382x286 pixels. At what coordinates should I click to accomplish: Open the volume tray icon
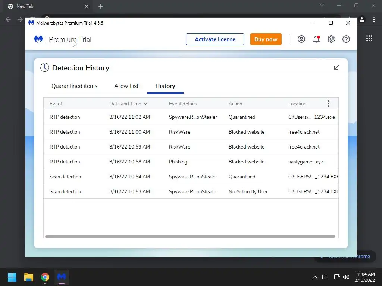(346, 277)
